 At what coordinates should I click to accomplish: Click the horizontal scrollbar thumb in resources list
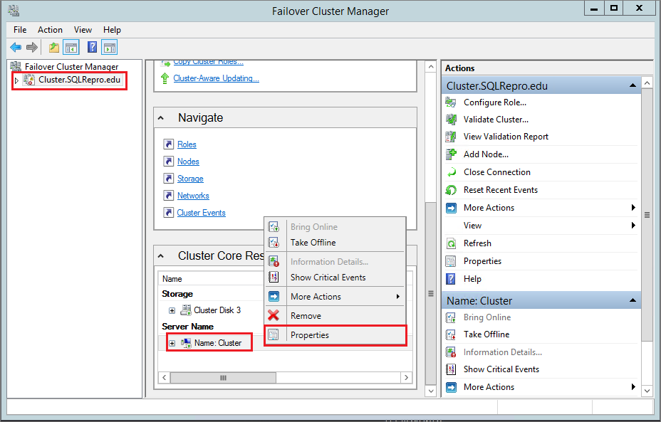click(x=223, y=377)
